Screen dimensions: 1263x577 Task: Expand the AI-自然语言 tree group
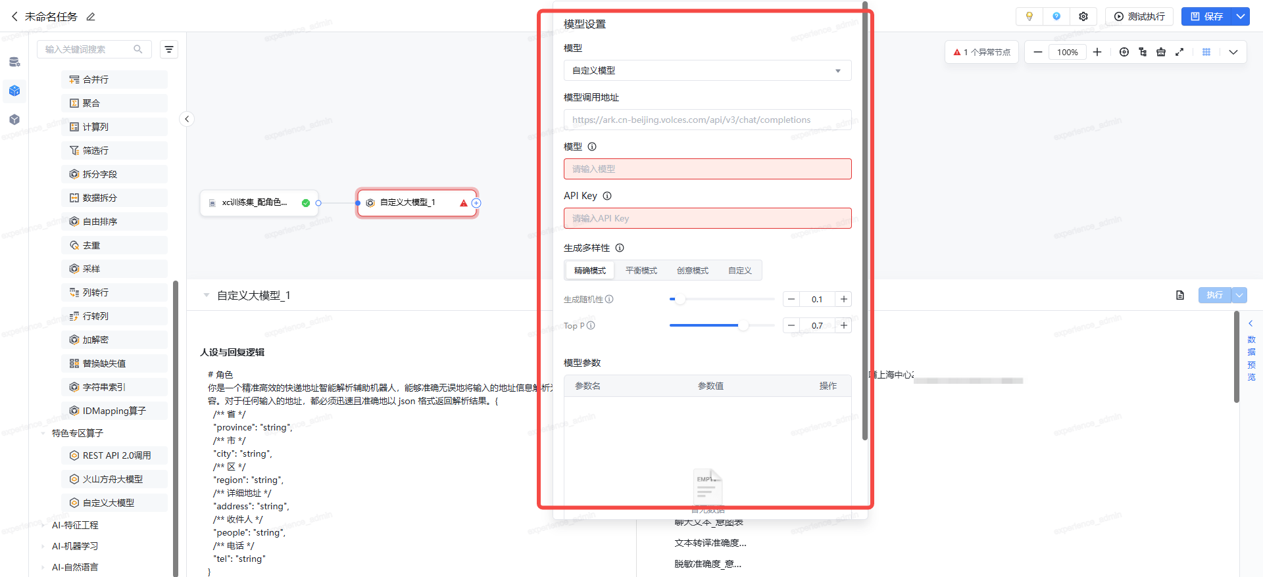pyautogui.click(x=43, y=567)
